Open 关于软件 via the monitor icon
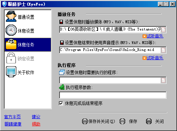Viewport: 177px width, 131px height. 11,72
